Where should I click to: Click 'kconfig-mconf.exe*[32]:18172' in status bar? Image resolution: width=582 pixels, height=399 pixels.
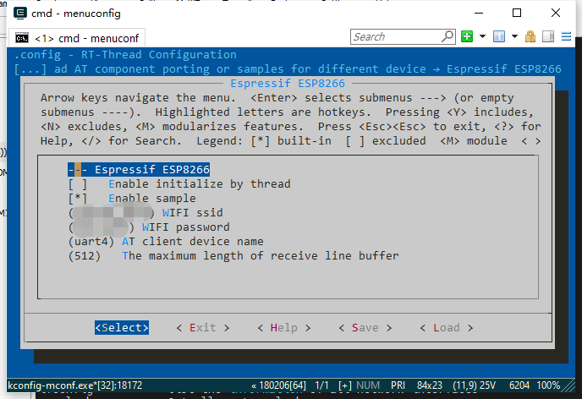(x=74, y=385)
